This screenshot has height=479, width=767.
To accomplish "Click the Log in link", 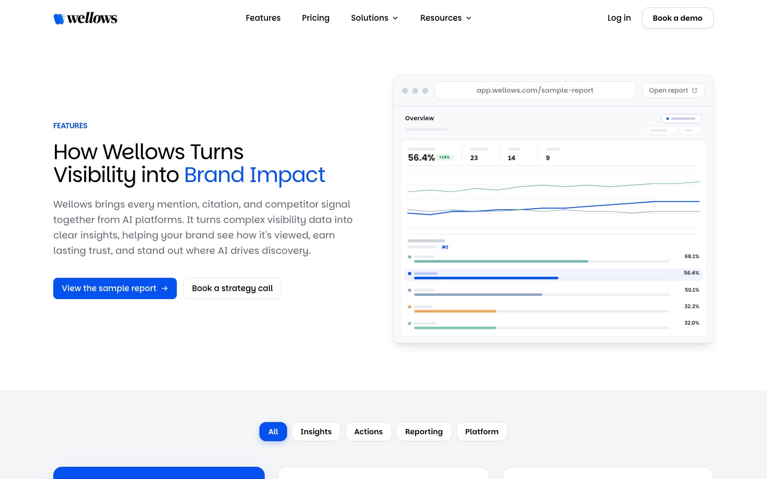I will point(619,18).
